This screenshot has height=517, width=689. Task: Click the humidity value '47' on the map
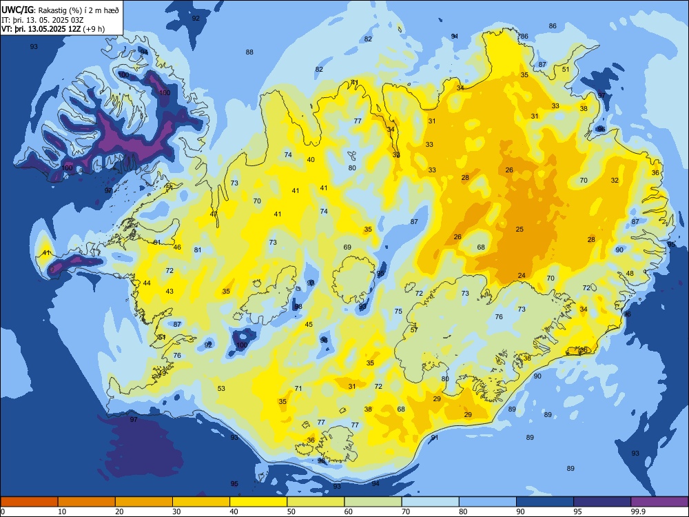(214, 214)
